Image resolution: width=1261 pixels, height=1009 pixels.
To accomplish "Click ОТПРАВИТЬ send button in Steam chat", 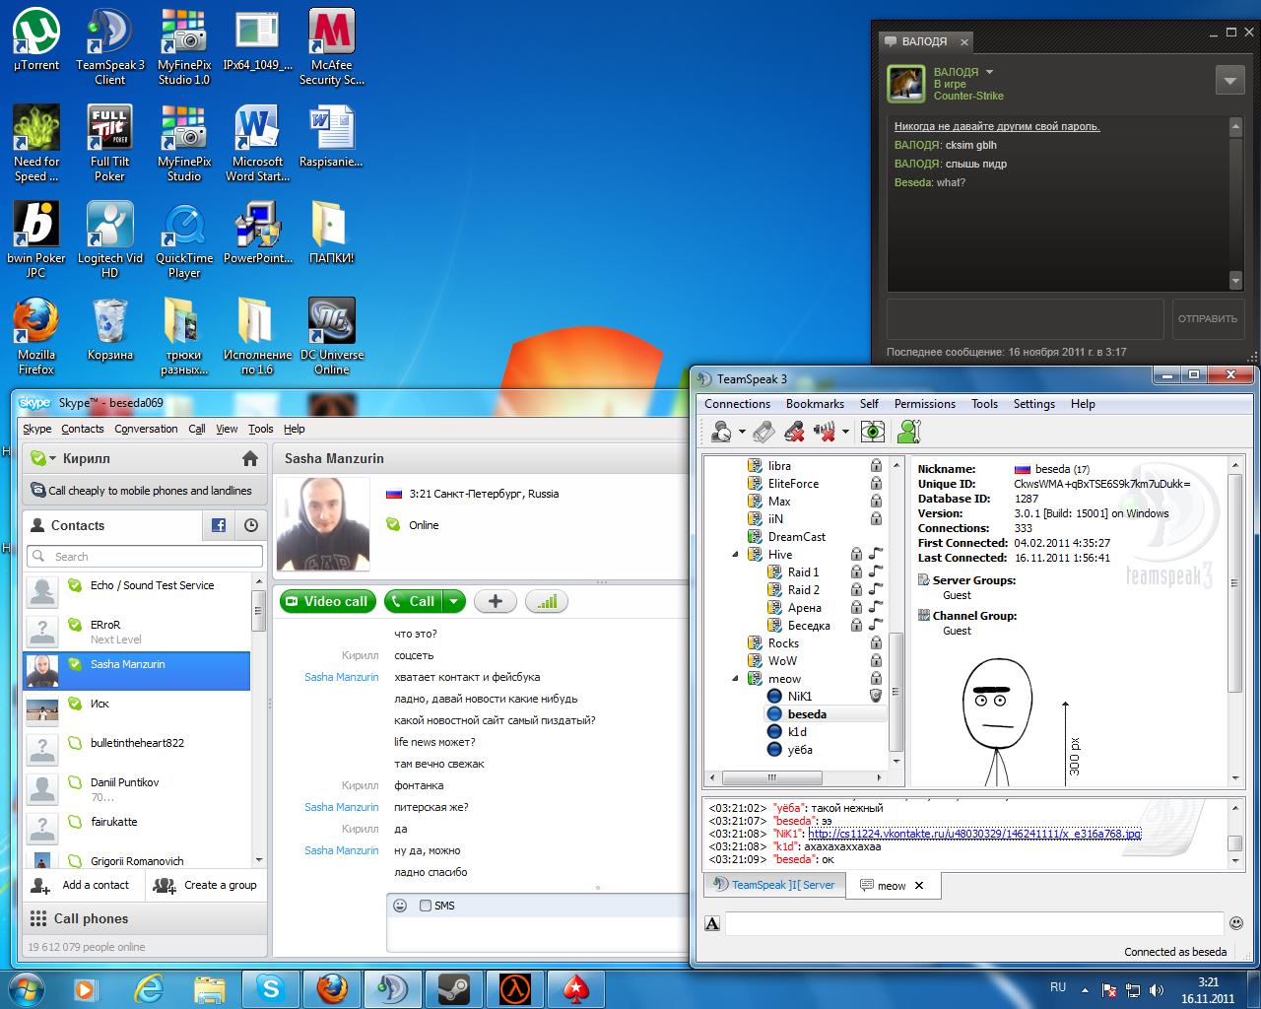I will (1207, 318).
